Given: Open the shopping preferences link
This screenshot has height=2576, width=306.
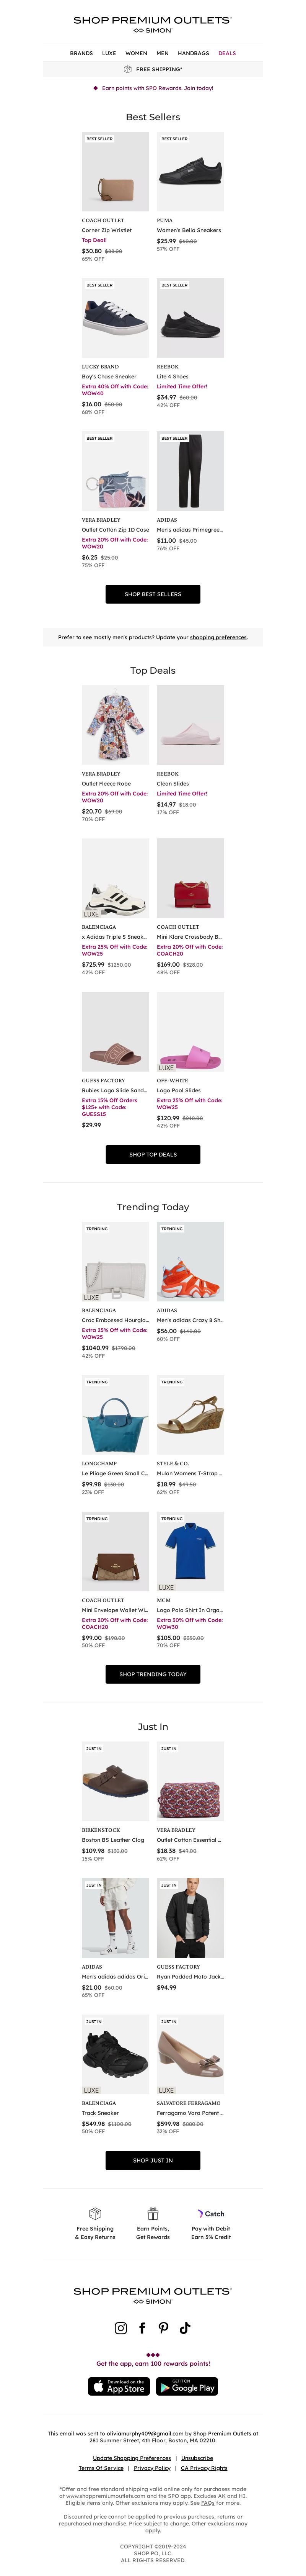Looking at the screenshot, I should tap(218, 637).
